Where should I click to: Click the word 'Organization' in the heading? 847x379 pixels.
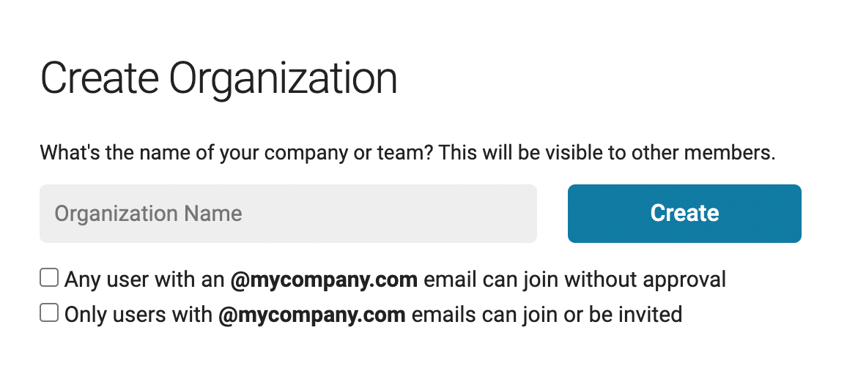coord(283,80)
